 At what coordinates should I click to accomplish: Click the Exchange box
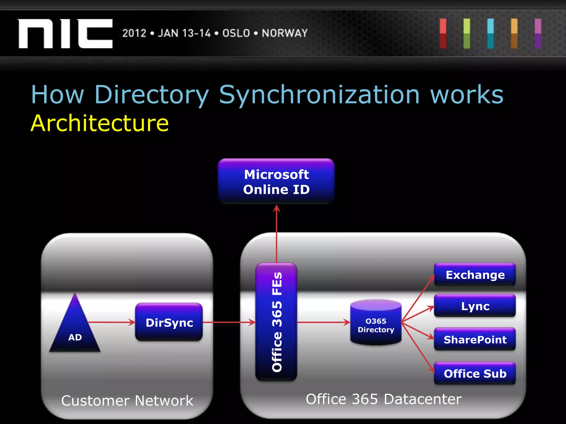pyautogui.click(x=475, y=274)
